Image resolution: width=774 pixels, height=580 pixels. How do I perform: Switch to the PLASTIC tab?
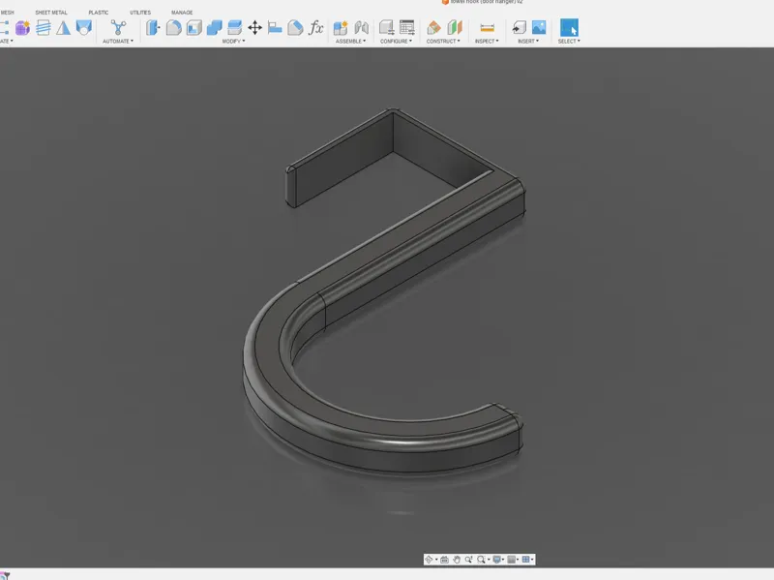point(99,13)
